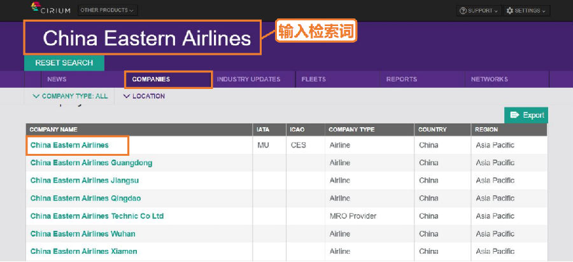Open the Settings gear menu

[x=527, y=11]
